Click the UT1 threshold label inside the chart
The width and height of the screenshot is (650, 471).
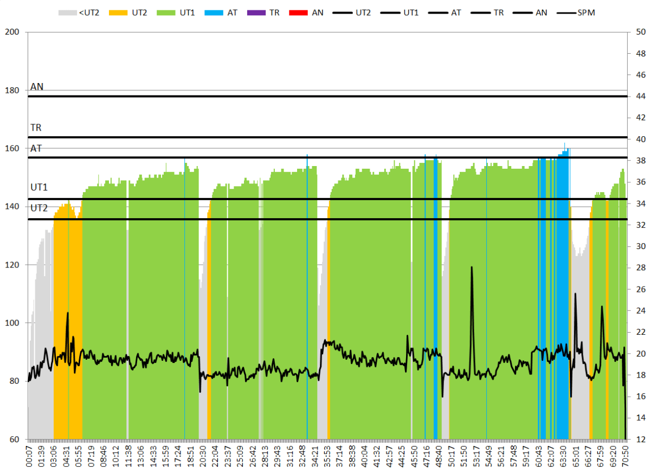[x=39, y=187]
